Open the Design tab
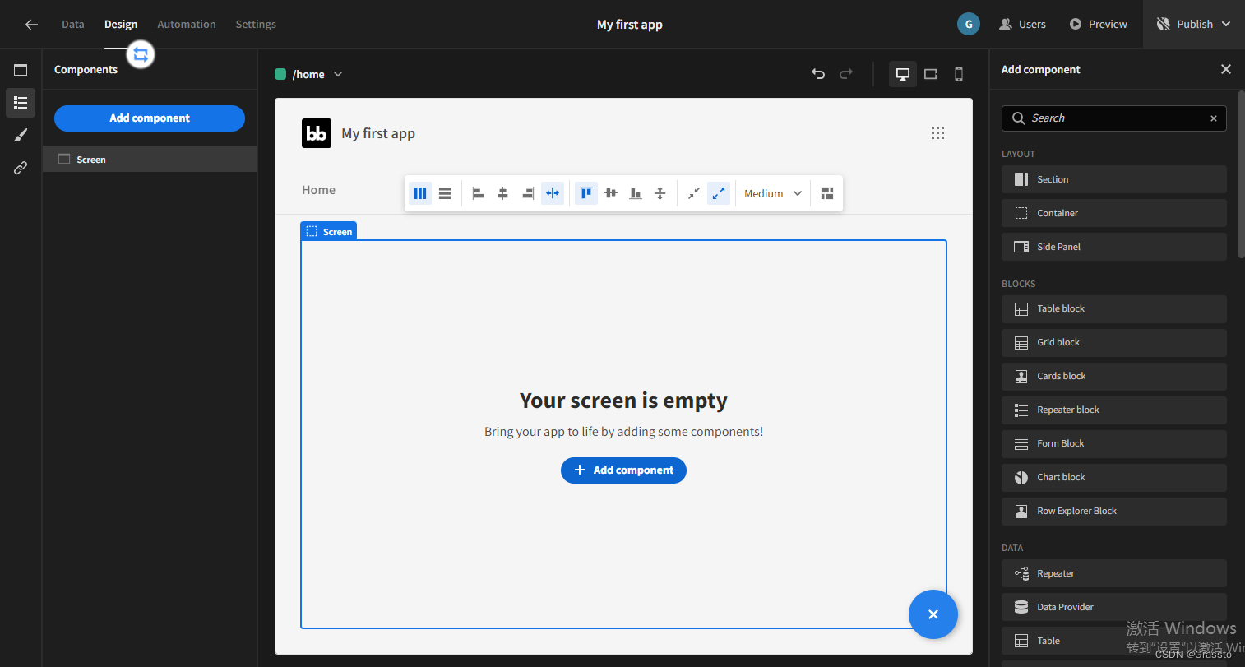 click(x=121, y=25)
